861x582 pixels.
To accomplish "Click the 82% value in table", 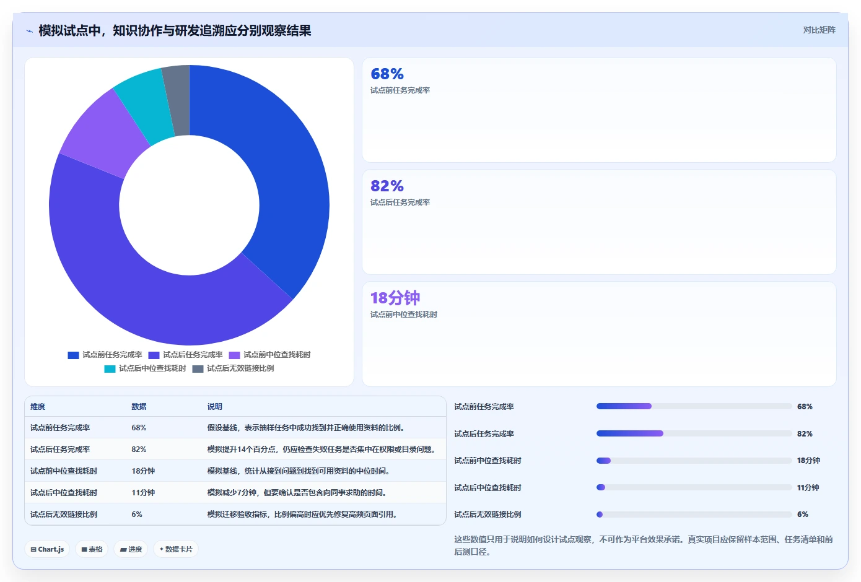I will point(139,450).
